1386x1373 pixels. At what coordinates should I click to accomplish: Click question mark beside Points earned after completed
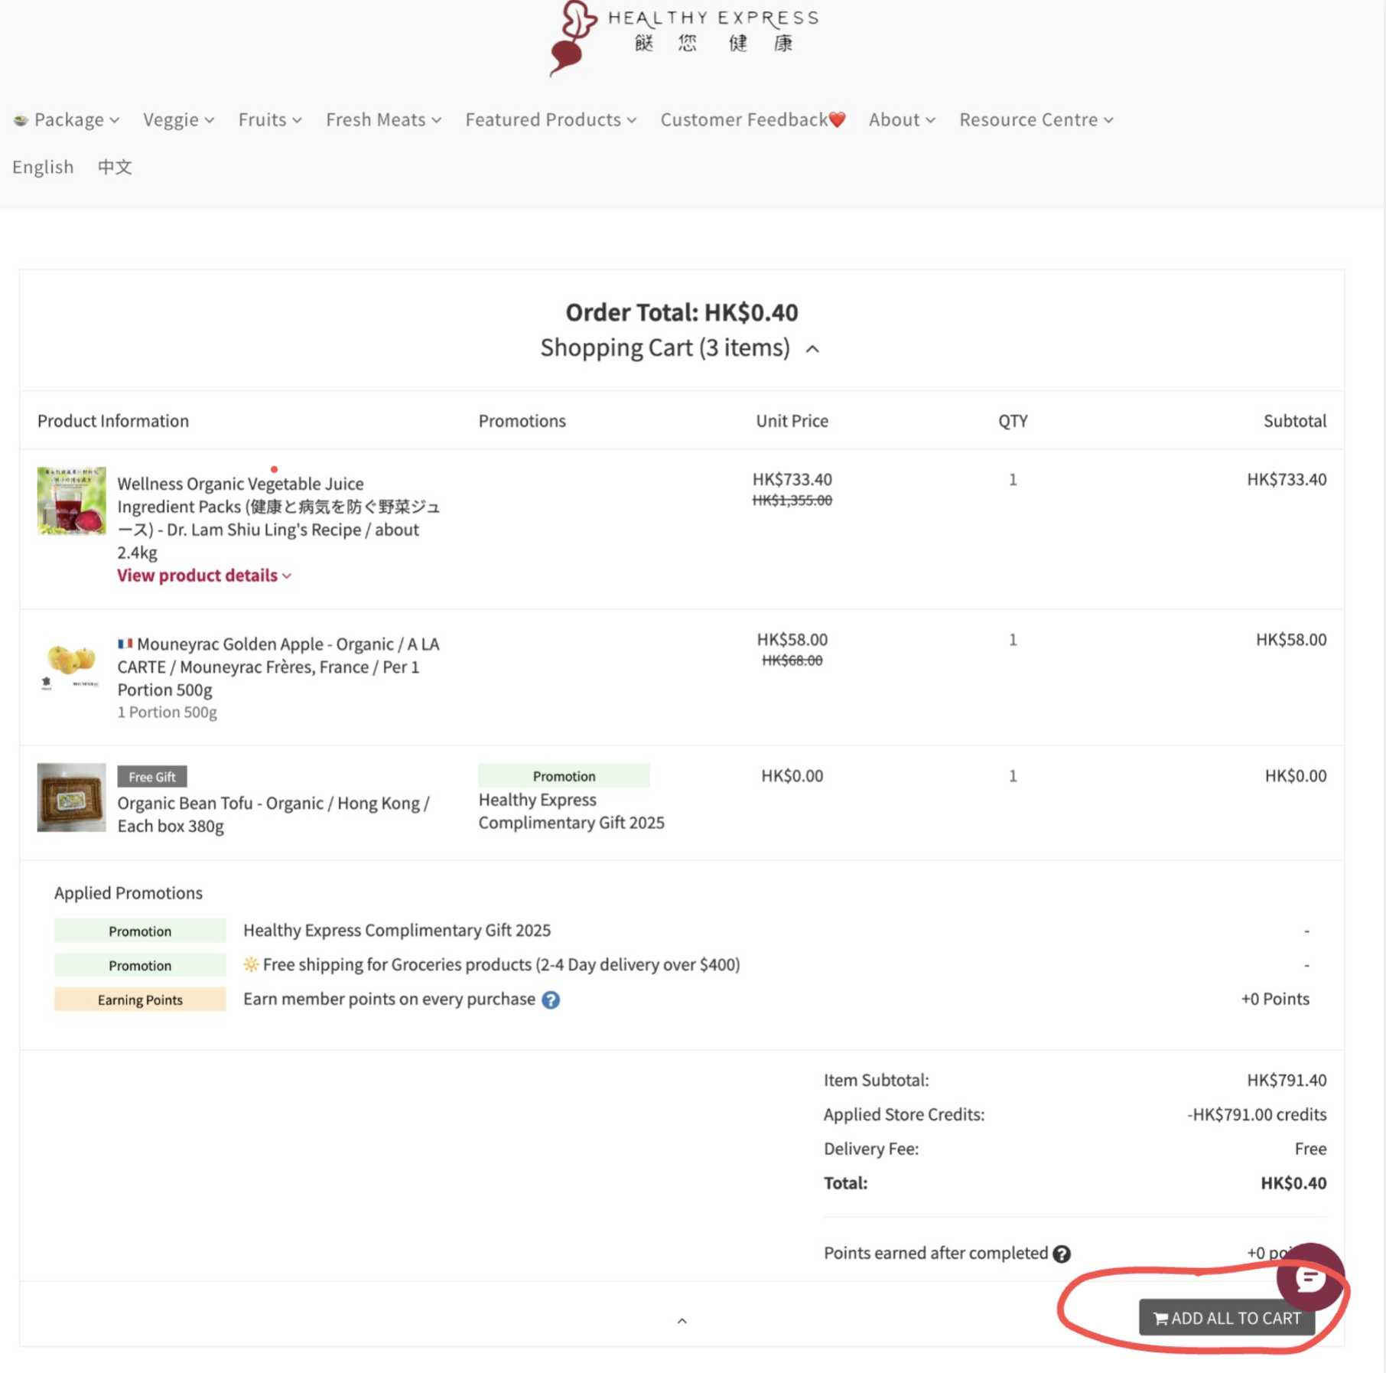click(1062, 1253)
